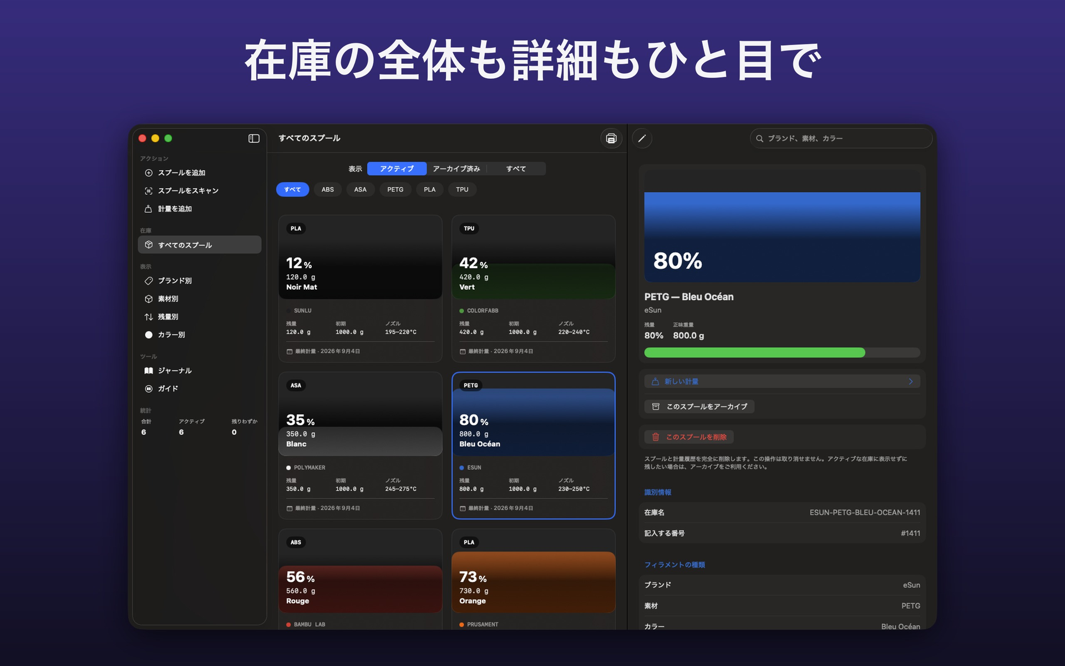Click the blue 80% color preview
This screenshot has width=1065, height=666.
tap(782, 237)
